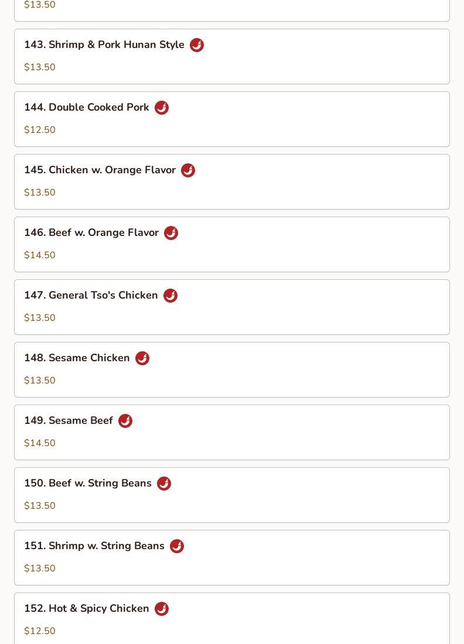Click spicy pepper icon by Sesame Beef
Screen dimensions: 464x644
tap(125, 420)
